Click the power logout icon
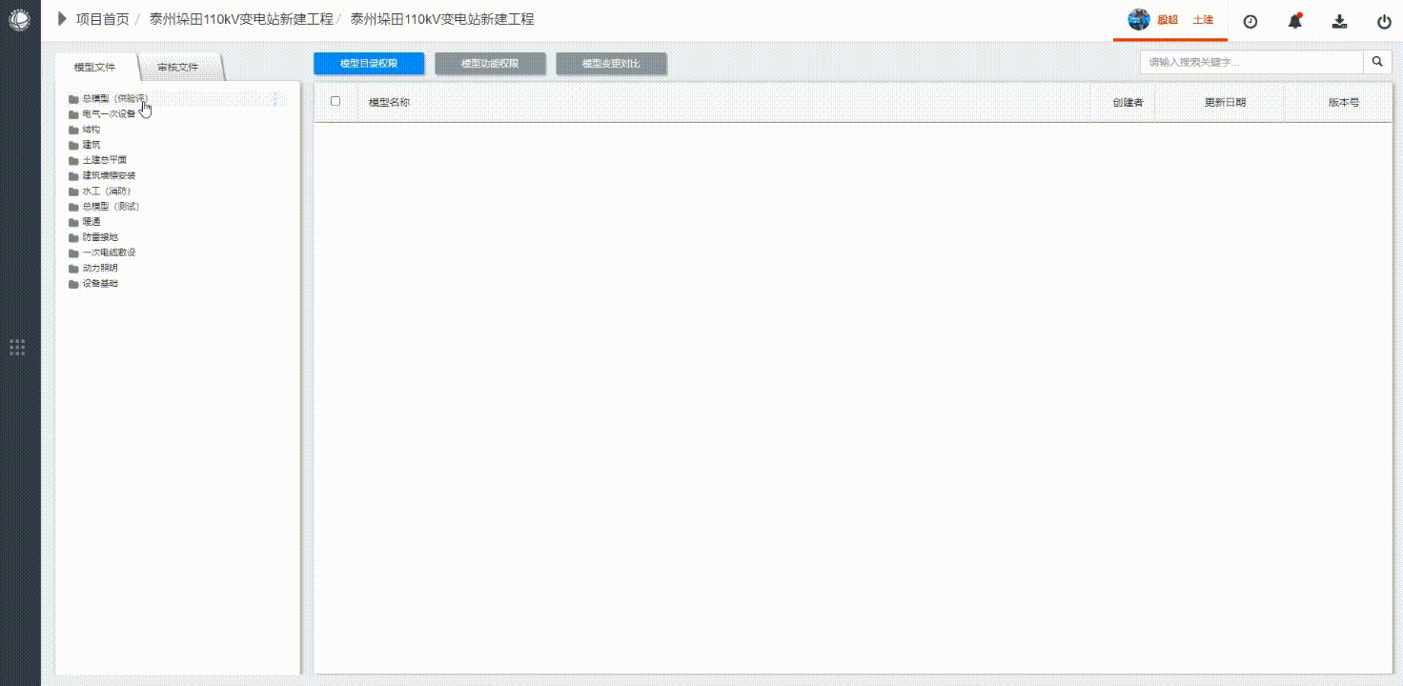 [1384, 21]
